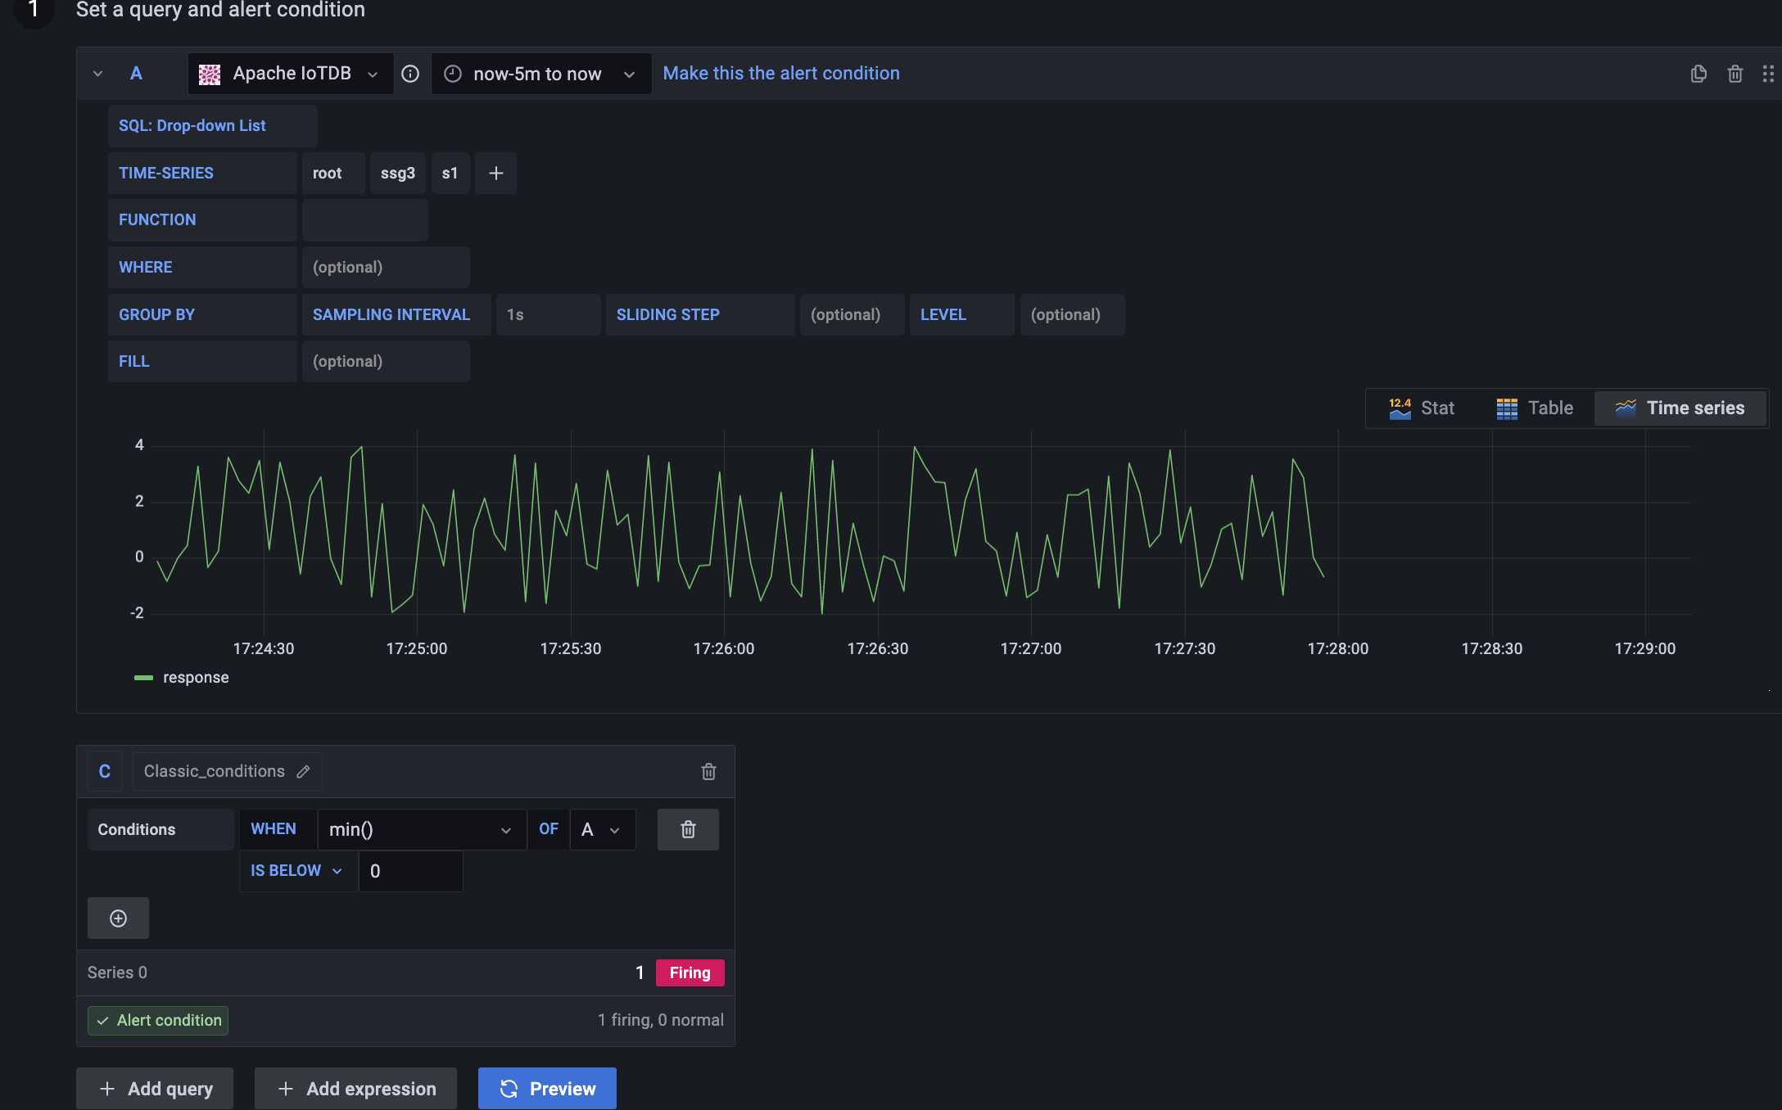1782x1110 pixels.
Task: Remove the min() condition row
Action: (688, 829)
